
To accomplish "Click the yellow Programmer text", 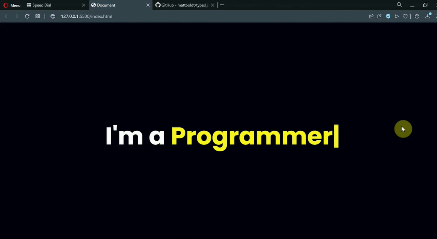I will click(252, 138).
